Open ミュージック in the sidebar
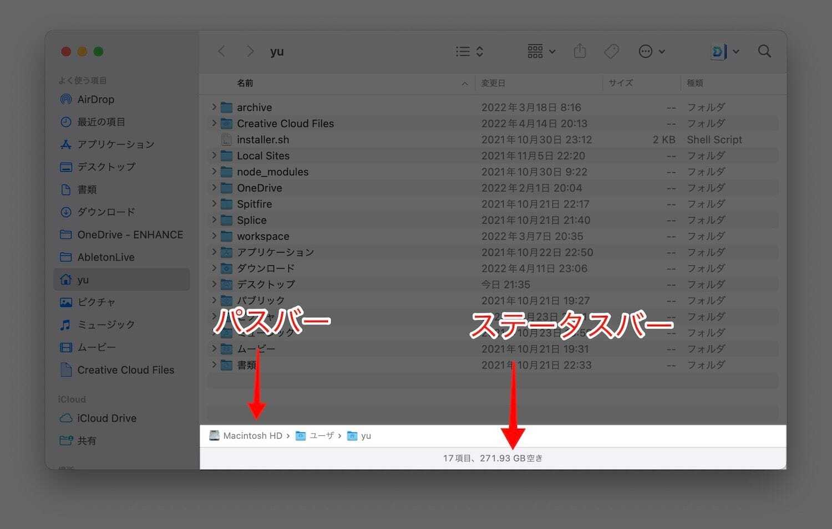The image size is (832, 529). pos(121,325)
